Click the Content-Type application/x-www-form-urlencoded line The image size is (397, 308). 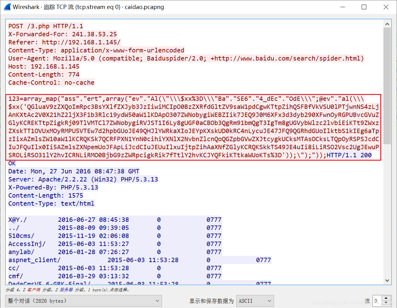pos(96,50)
